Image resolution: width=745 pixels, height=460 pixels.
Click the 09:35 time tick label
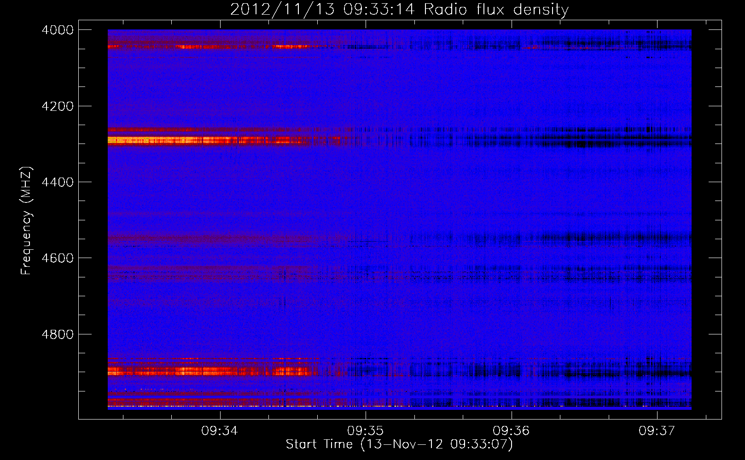(366, 431)
